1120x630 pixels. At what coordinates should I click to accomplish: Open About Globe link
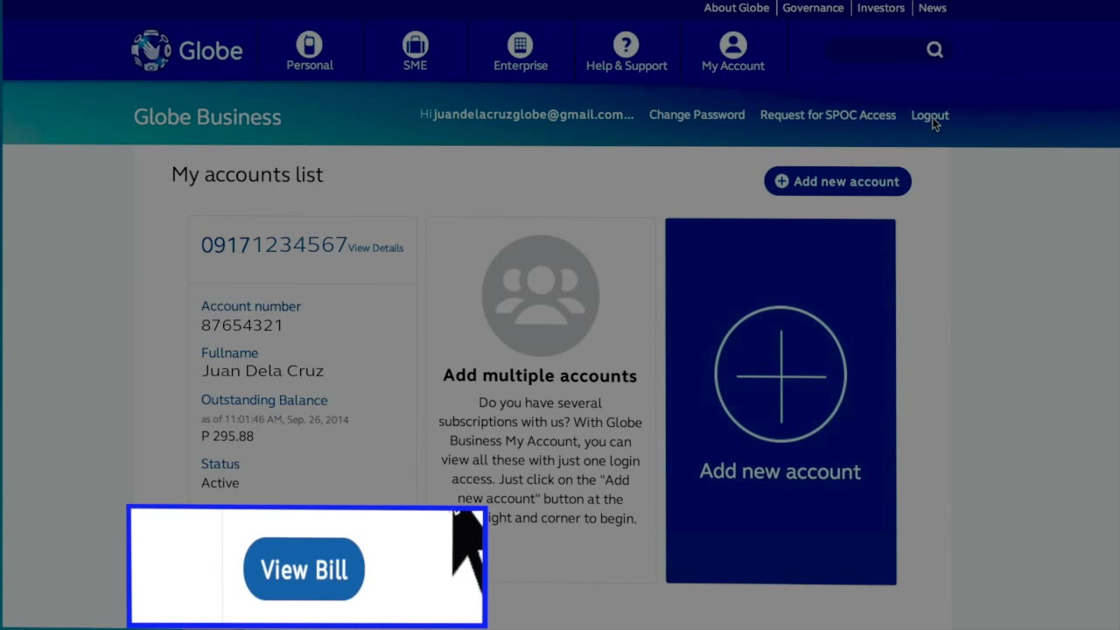[x=737, y=8]
